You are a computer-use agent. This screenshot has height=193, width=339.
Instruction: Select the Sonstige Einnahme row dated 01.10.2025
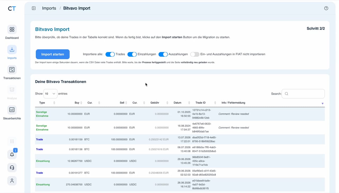(180, 114)
